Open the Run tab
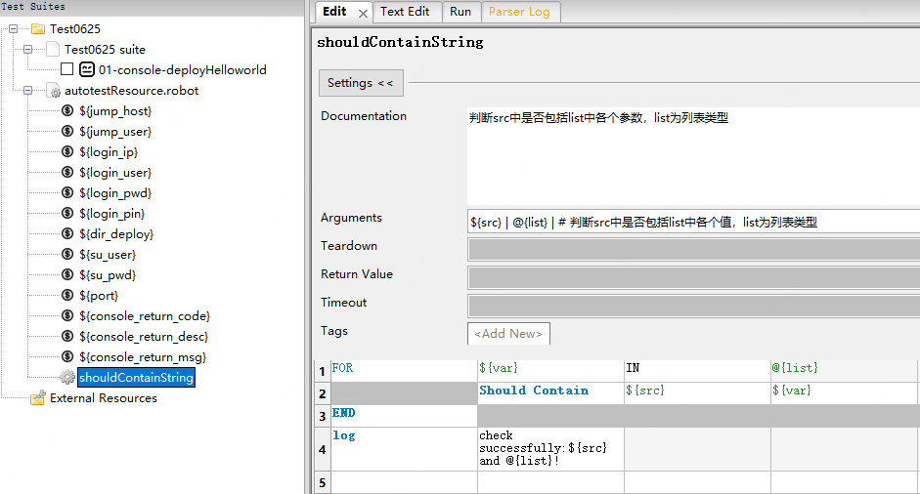 point(460,12)
